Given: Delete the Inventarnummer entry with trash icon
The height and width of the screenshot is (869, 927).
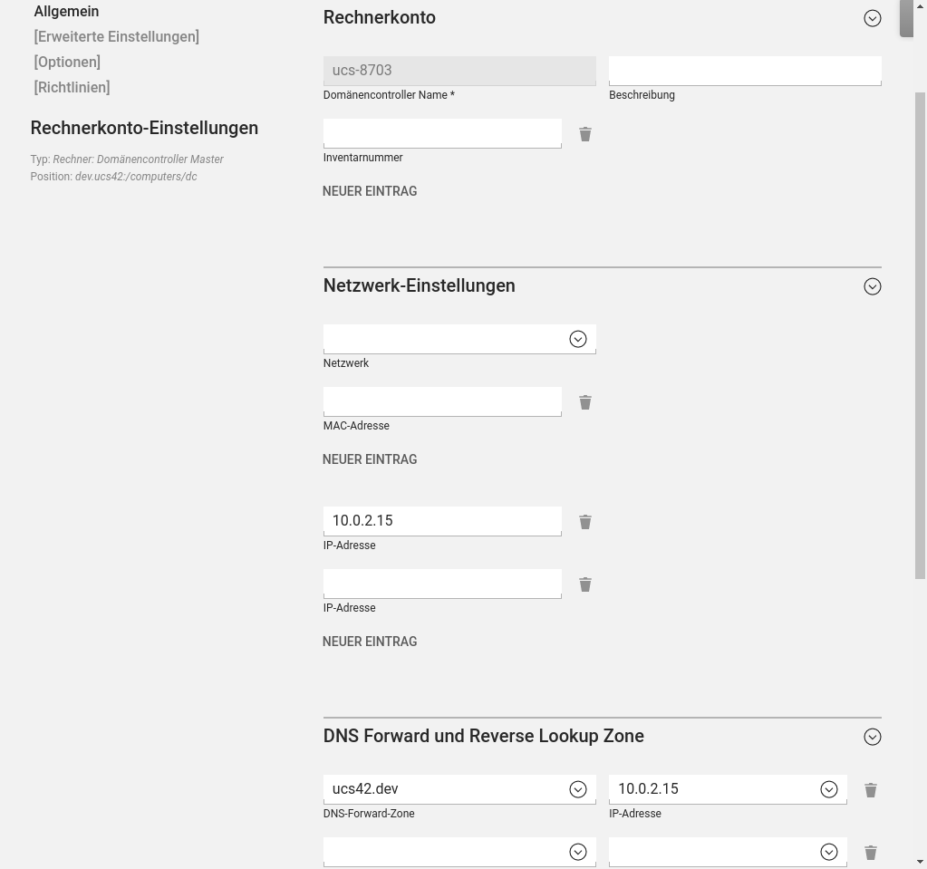Looking at the screenshot, I should 585,134.
